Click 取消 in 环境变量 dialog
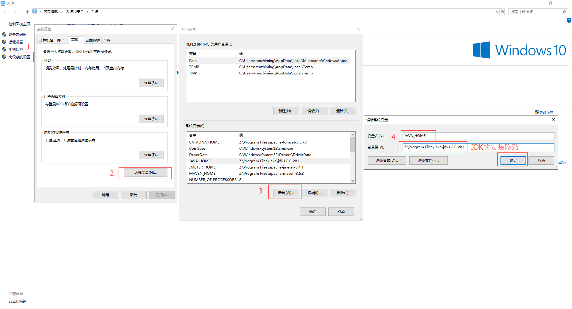 click(341, 212)
